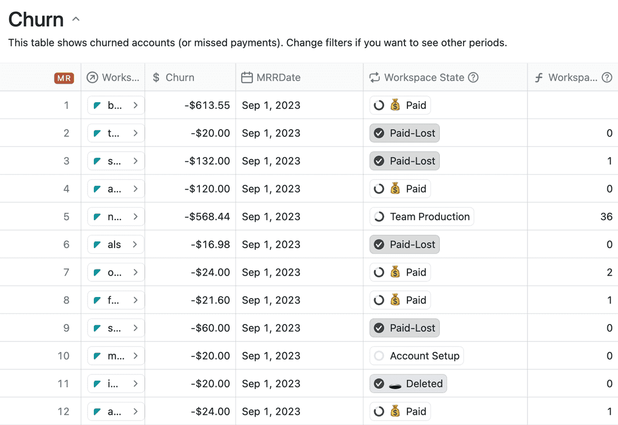Expand the workspace relation in row 5
Screen dimensions: 618x425
point(135,217)
